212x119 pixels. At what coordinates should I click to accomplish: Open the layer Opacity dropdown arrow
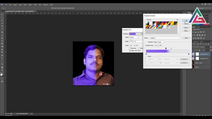tap(211, 47)
